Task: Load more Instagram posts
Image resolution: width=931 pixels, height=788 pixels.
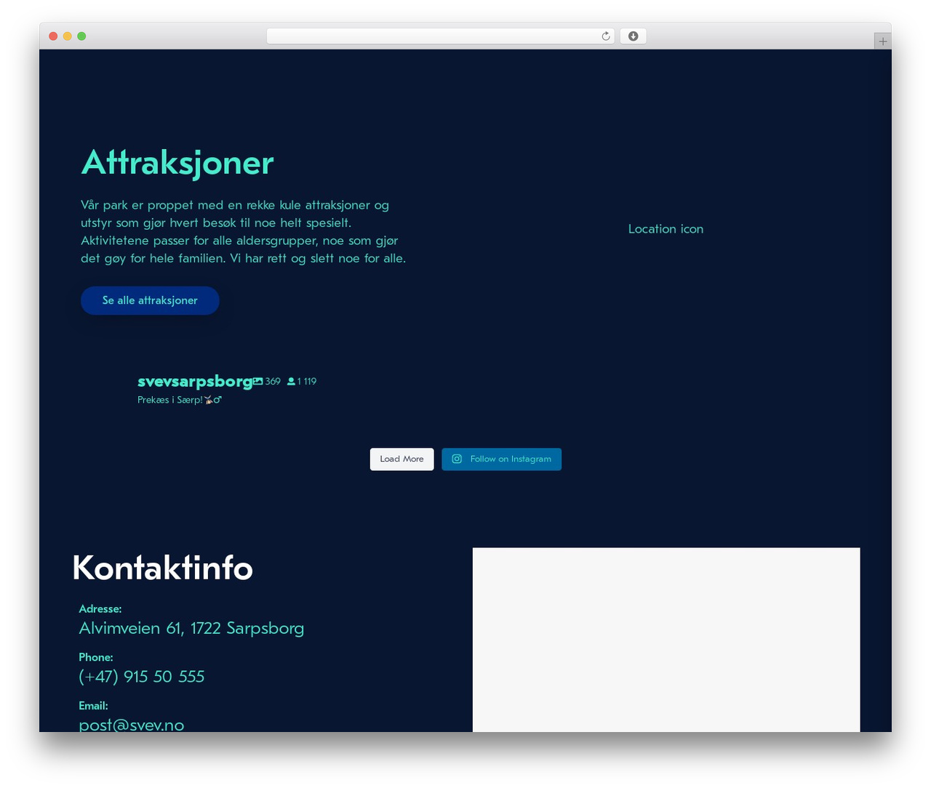Action: [401, 459]
